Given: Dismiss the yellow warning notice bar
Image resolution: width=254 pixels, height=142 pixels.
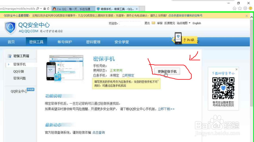Looking at the screenshot, I should click(x=247, y=16).
